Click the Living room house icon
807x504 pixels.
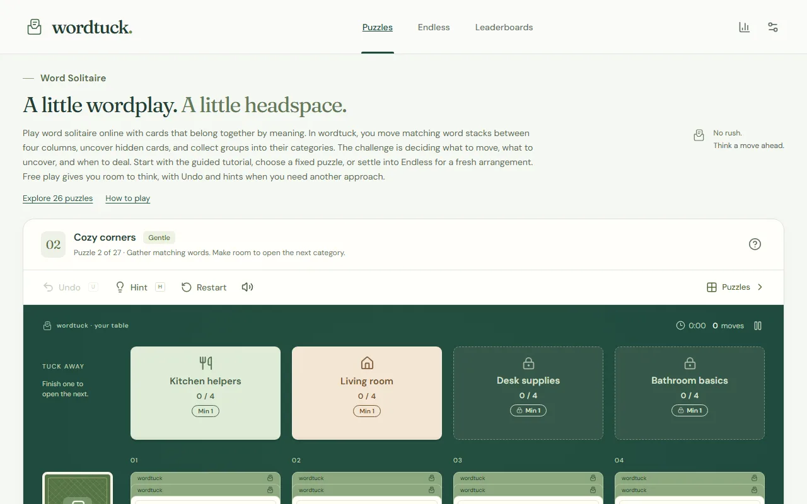pyautogui.click(x=367, y=363)
